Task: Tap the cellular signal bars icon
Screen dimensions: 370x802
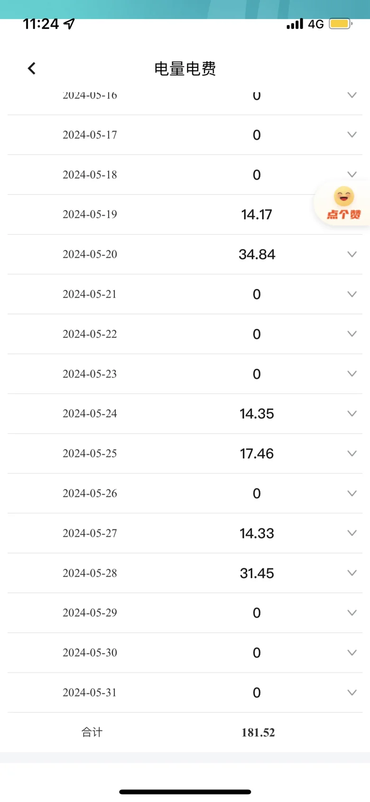Action: point(295,24)
